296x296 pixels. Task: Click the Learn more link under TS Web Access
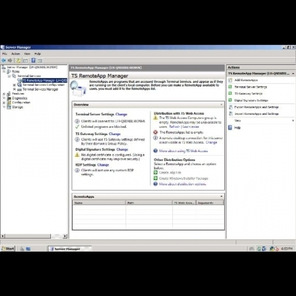coord(191,127)
